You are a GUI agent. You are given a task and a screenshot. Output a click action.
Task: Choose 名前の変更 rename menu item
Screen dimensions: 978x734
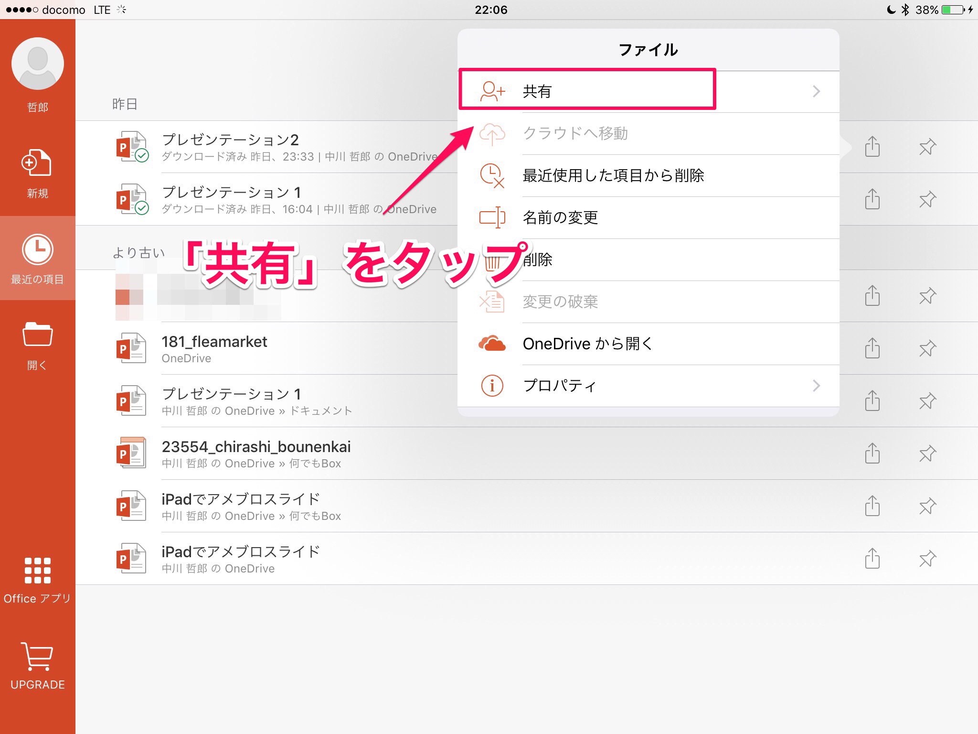point(560,217)
